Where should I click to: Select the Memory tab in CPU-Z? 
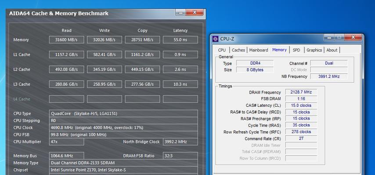pyautogui.click(x=279, y=49)
